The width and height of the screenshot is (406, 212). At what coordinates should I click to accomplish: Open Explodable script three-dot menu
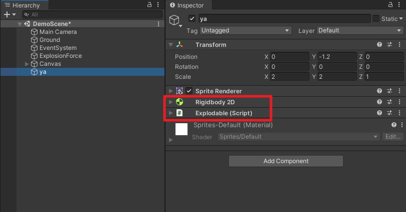(x=399, y=113)
